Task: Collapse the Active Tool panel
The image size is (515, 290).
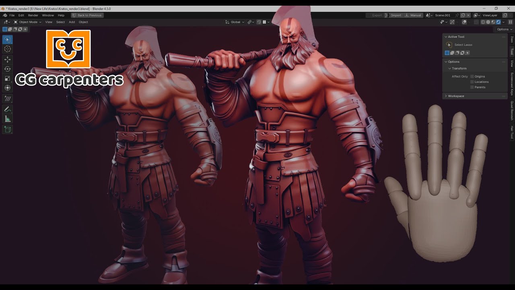Action: click(446, 37)
